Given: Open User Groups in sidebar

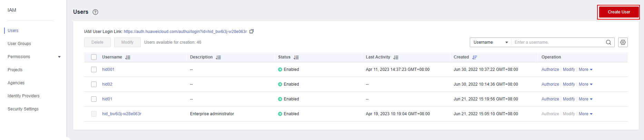Looking at the screenshot, I should point(19,44).
